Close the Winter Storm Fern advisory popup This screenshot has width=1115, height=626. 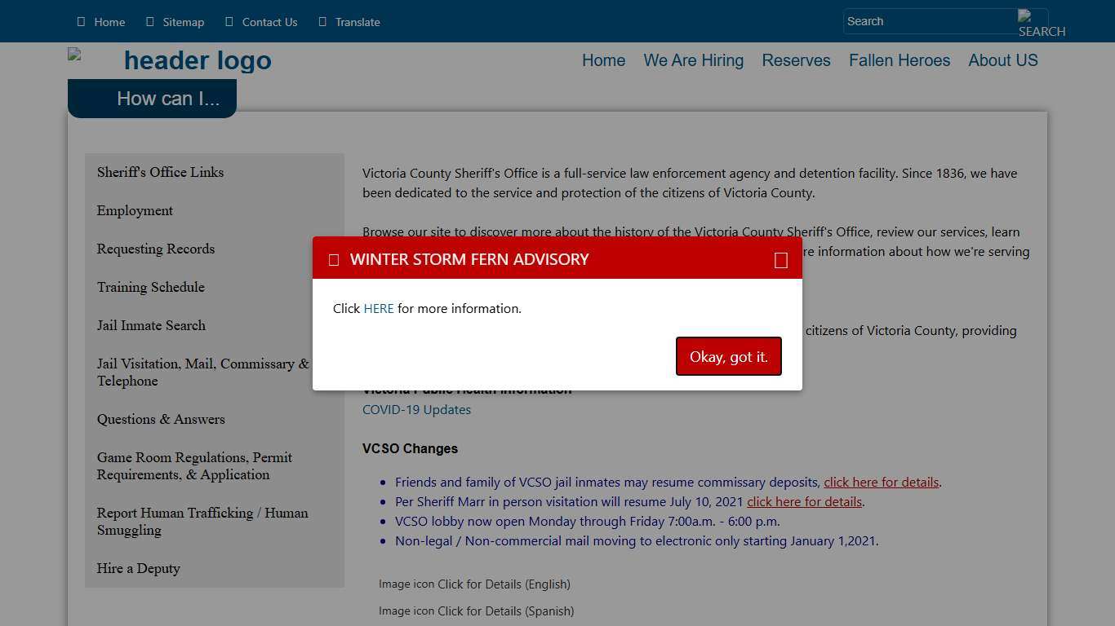[x=780, y=260]
